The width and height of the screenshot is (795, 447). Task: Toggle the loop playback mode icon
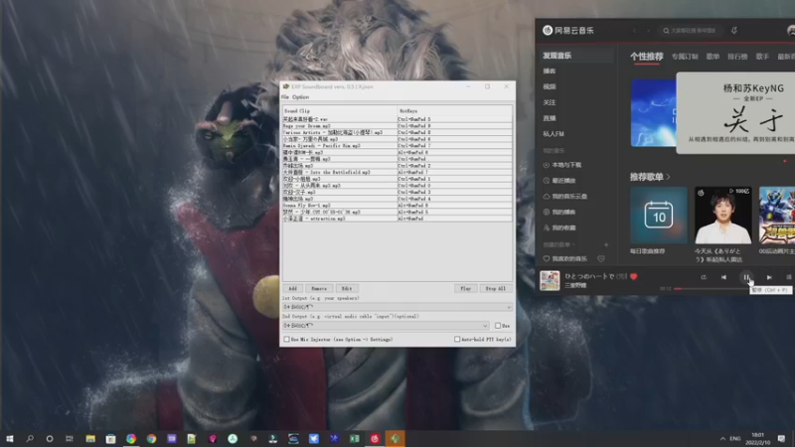(x=704, y=277)
